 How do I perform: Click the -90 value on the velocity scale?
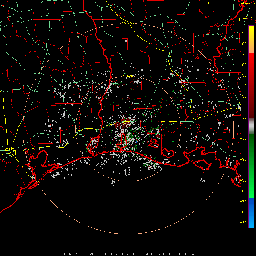coord(243,223)
